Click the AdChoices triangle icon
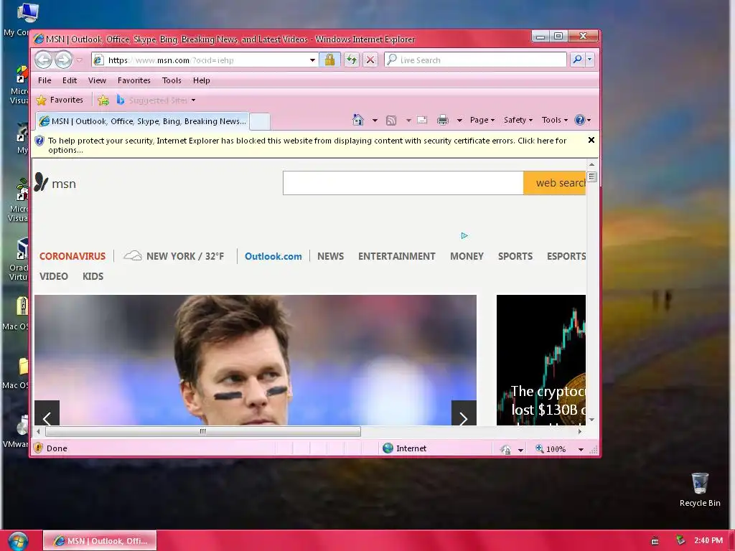 464,235
